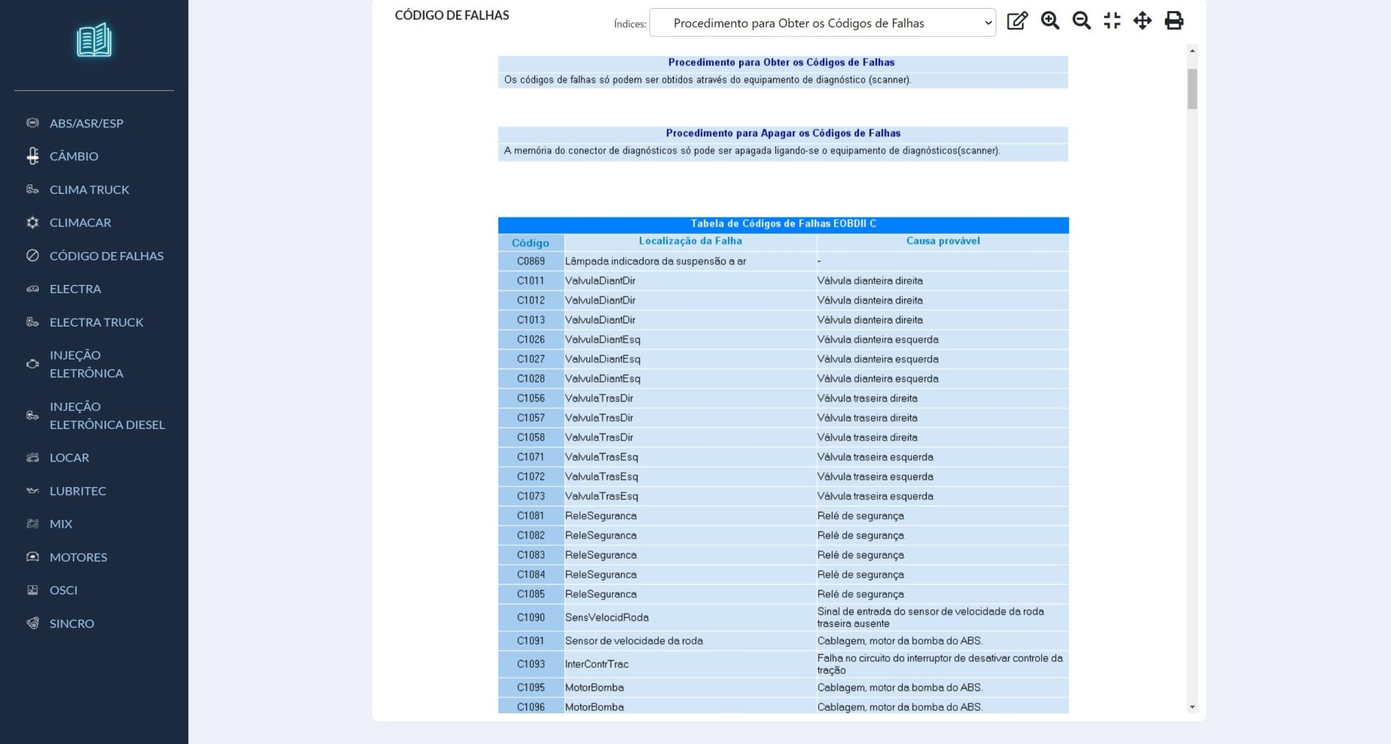This screenshot has width=1391, height=744.
Task: Click the compress/fit screen icon
Action: 1112,21
